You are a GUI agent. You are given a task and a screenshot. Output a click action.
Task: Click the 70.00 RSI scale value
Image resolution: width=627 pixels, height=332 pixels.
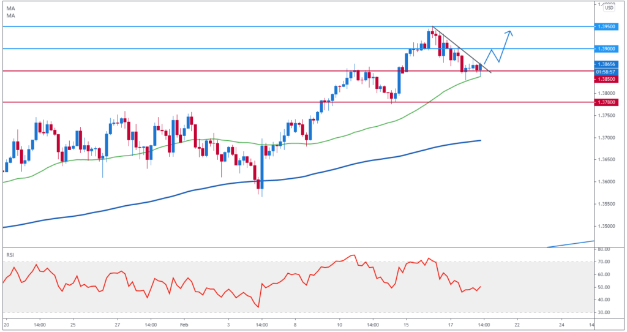pos(604,262)
